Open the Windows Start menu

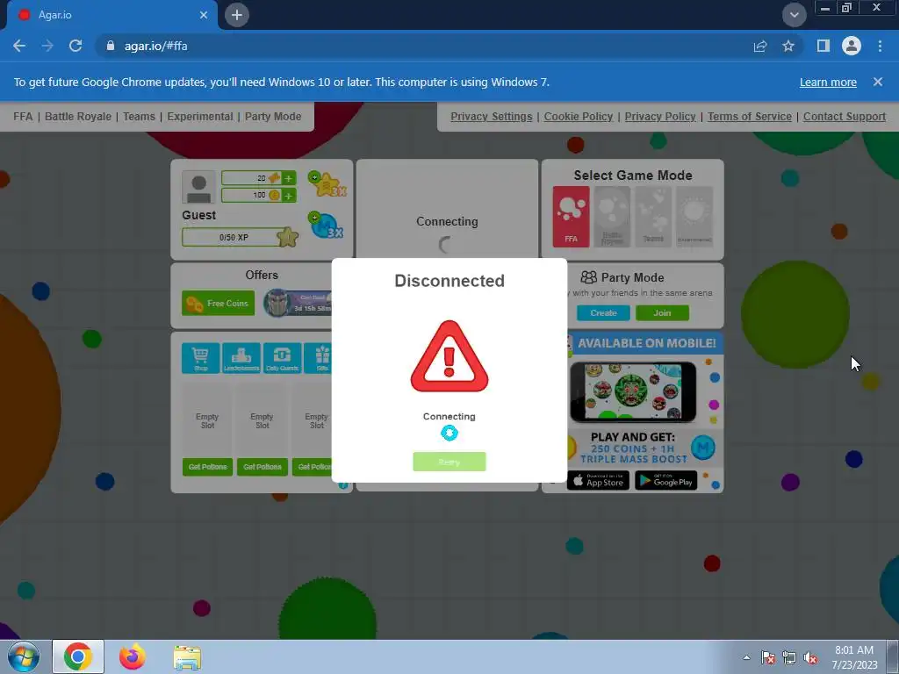(x=23, y=657)
